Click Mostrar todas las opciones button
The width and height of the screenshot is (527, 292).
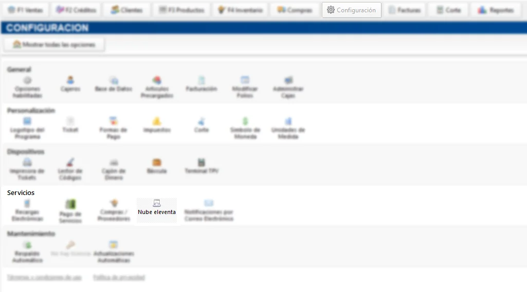click(x=54, y=45)
